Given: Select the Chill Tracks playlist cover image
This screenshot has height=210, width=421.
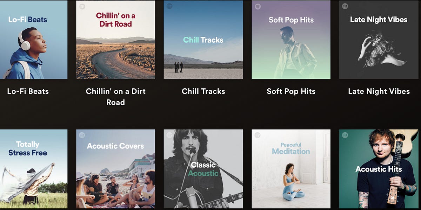Looking at the screenshot, I should 203,40.
